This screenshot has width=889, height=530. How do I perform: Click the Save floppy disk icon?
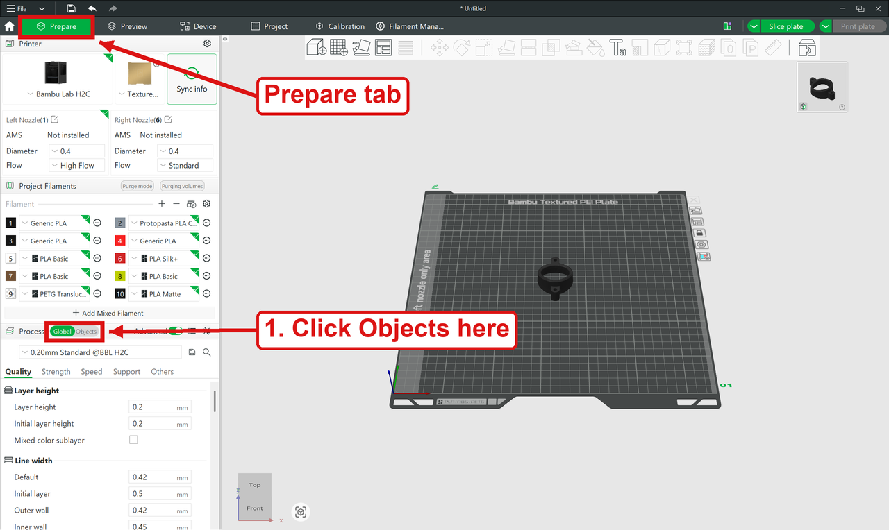coord(72,8)
